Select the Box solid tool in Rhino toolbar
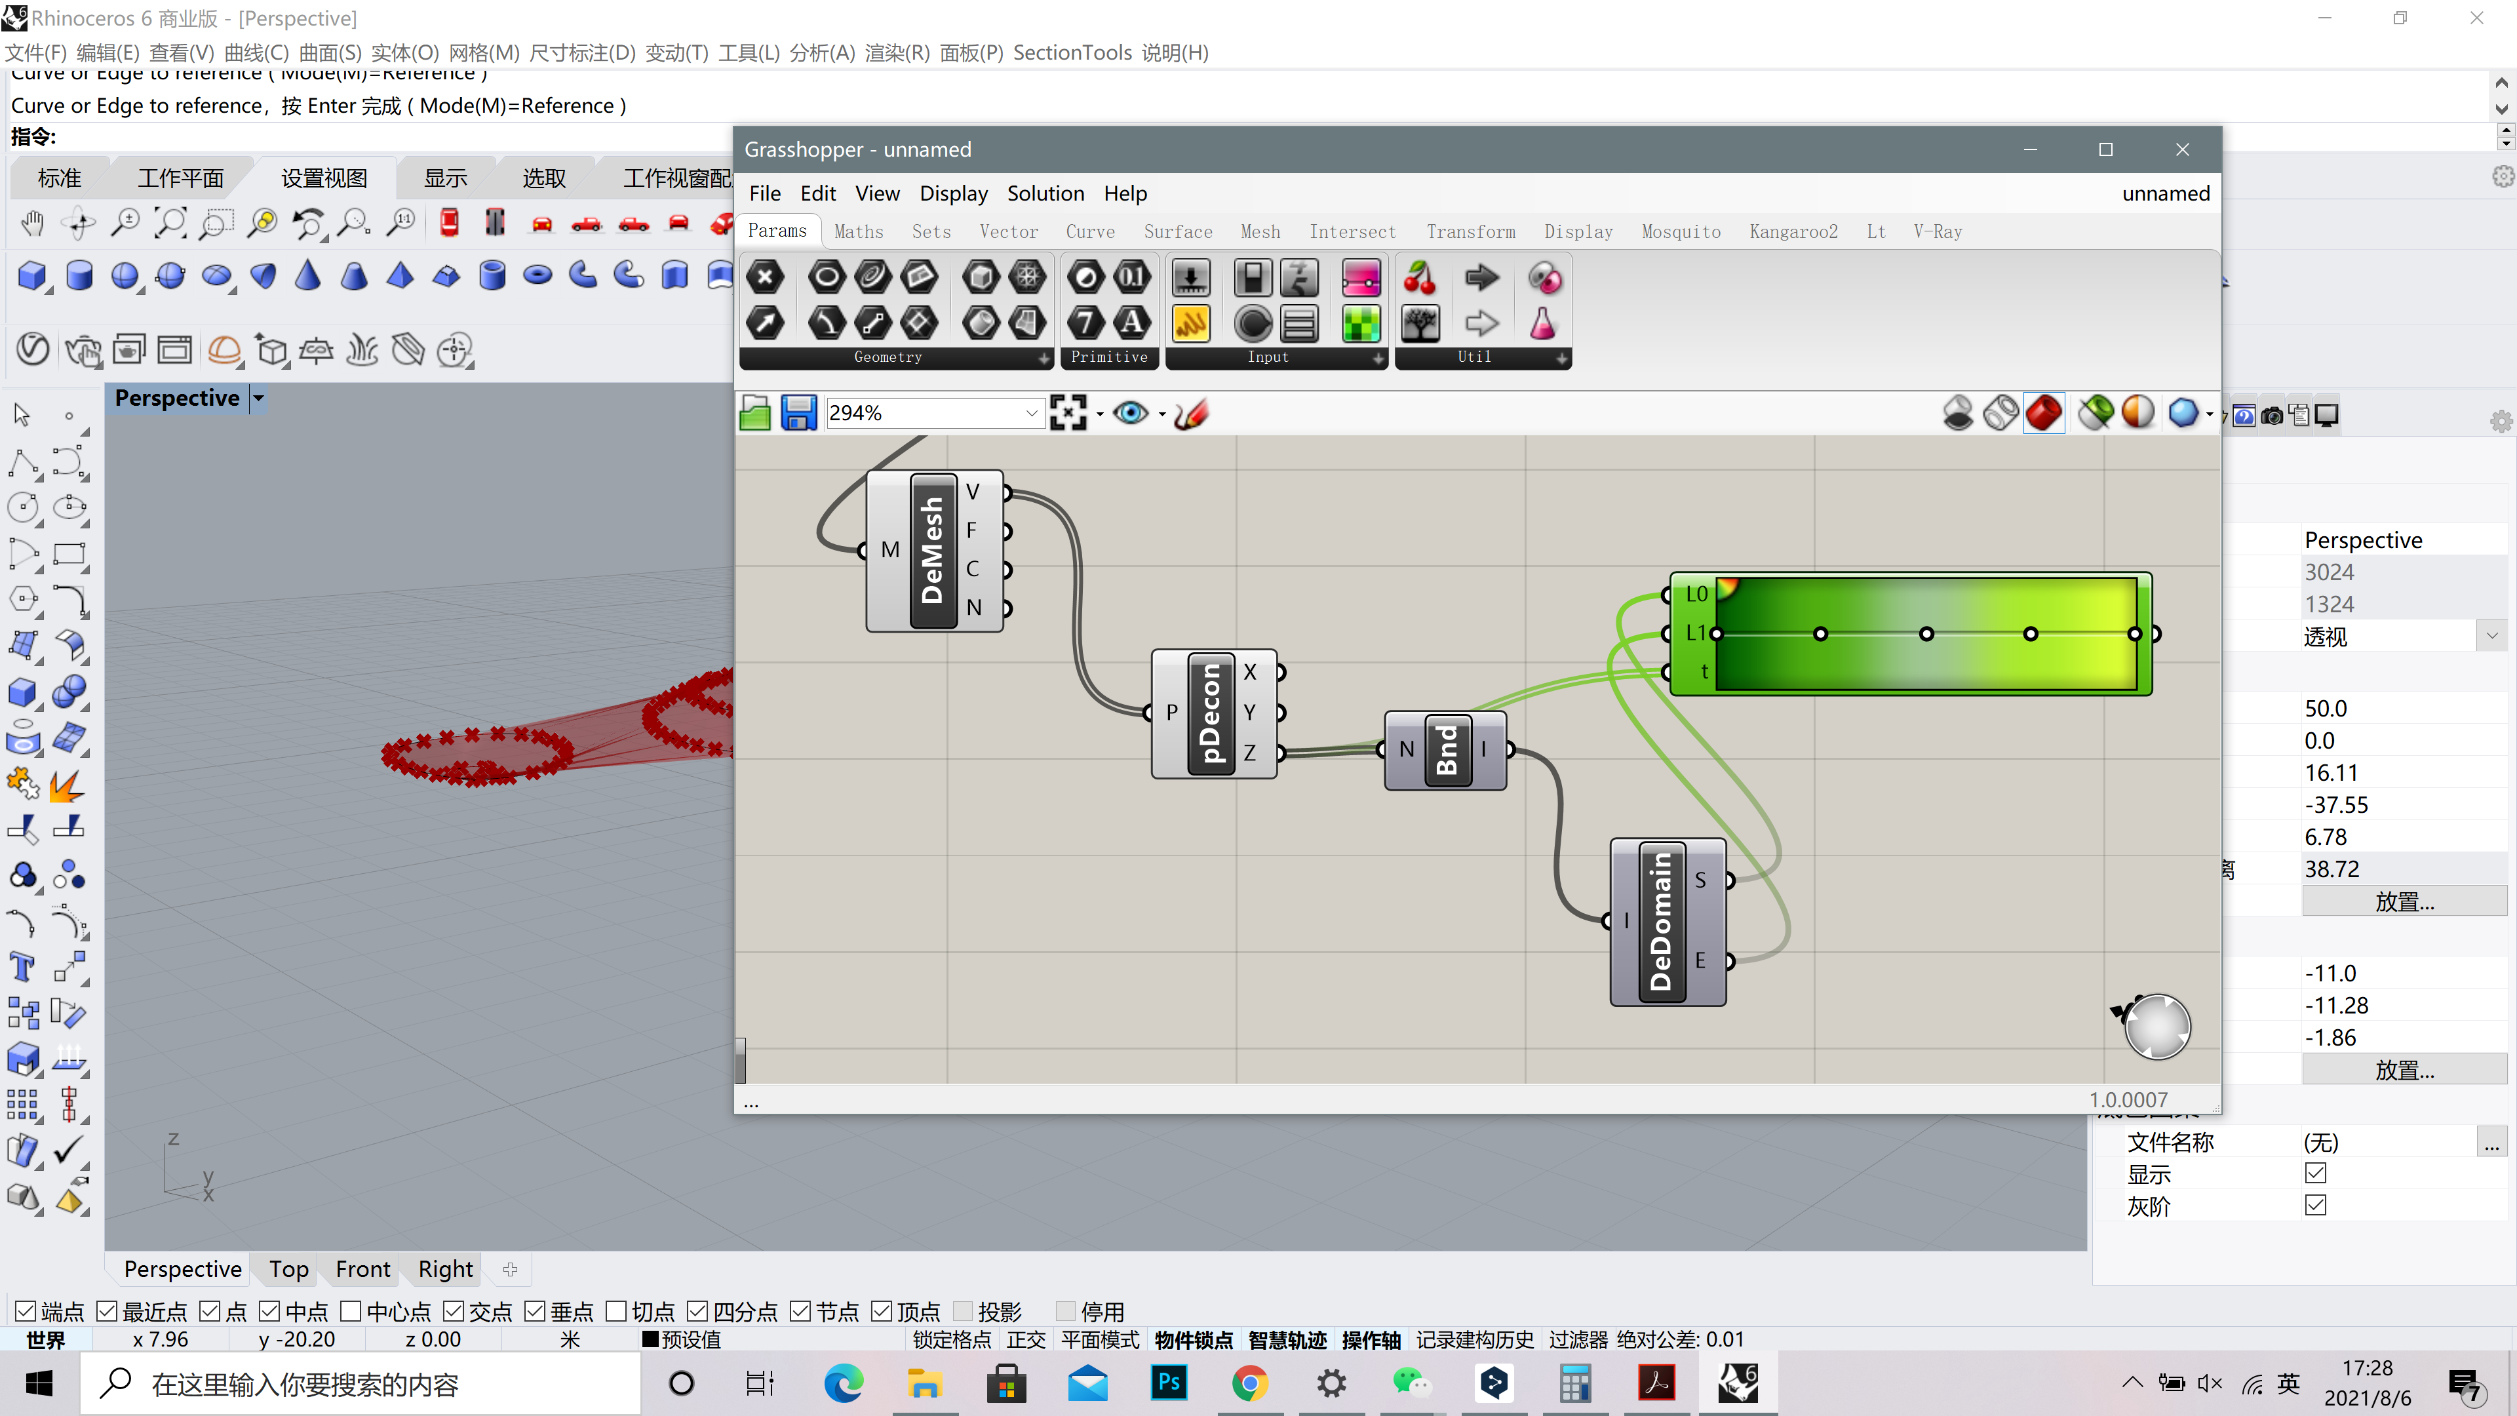 32,275
